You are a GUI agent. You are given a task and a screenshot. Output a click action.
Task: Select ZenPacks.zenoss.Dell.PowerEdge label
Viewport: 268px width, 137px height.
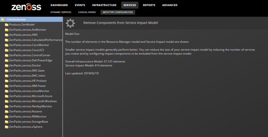click(x=30, y=60)
